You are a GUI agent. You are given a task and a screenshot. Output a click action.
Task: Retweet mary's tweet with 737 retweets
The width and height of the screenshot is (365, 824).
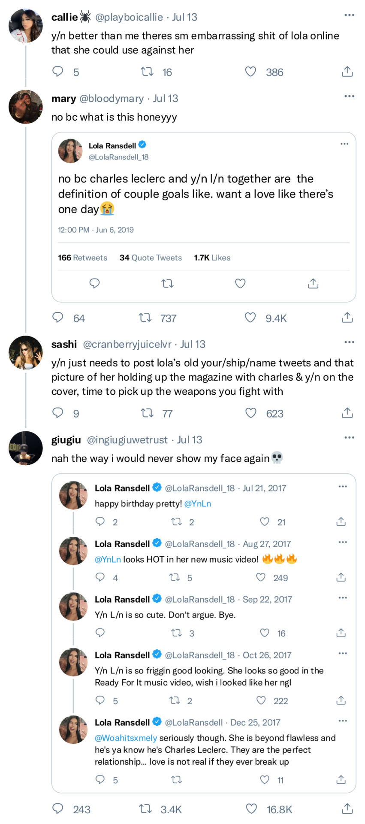(145, 318)
